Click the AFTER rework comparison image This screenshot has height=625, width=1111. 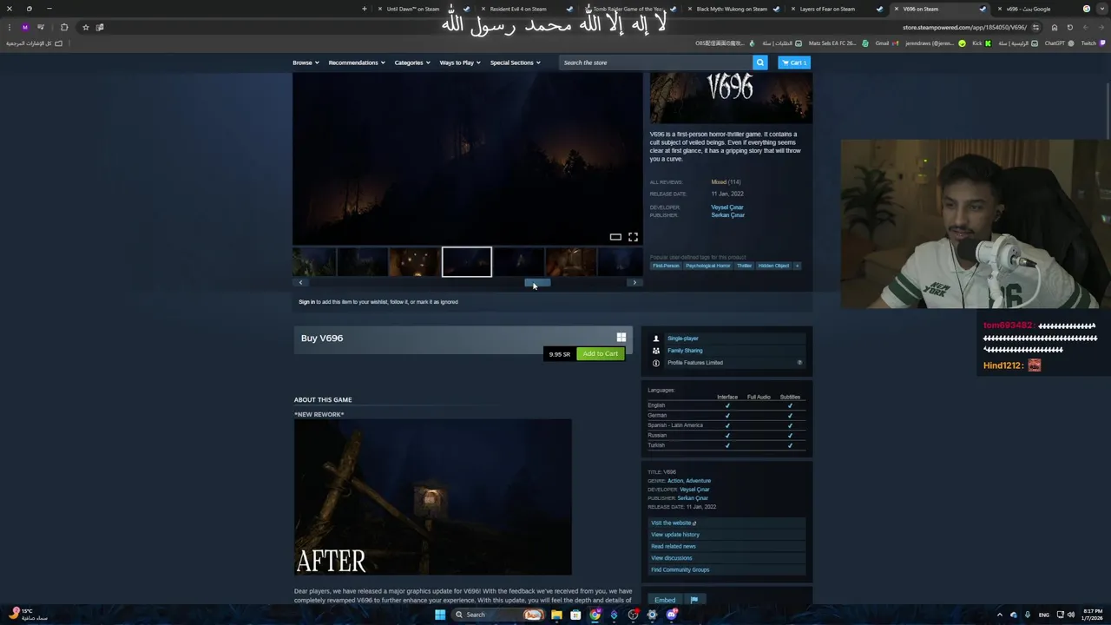click(x=433, y=497)
